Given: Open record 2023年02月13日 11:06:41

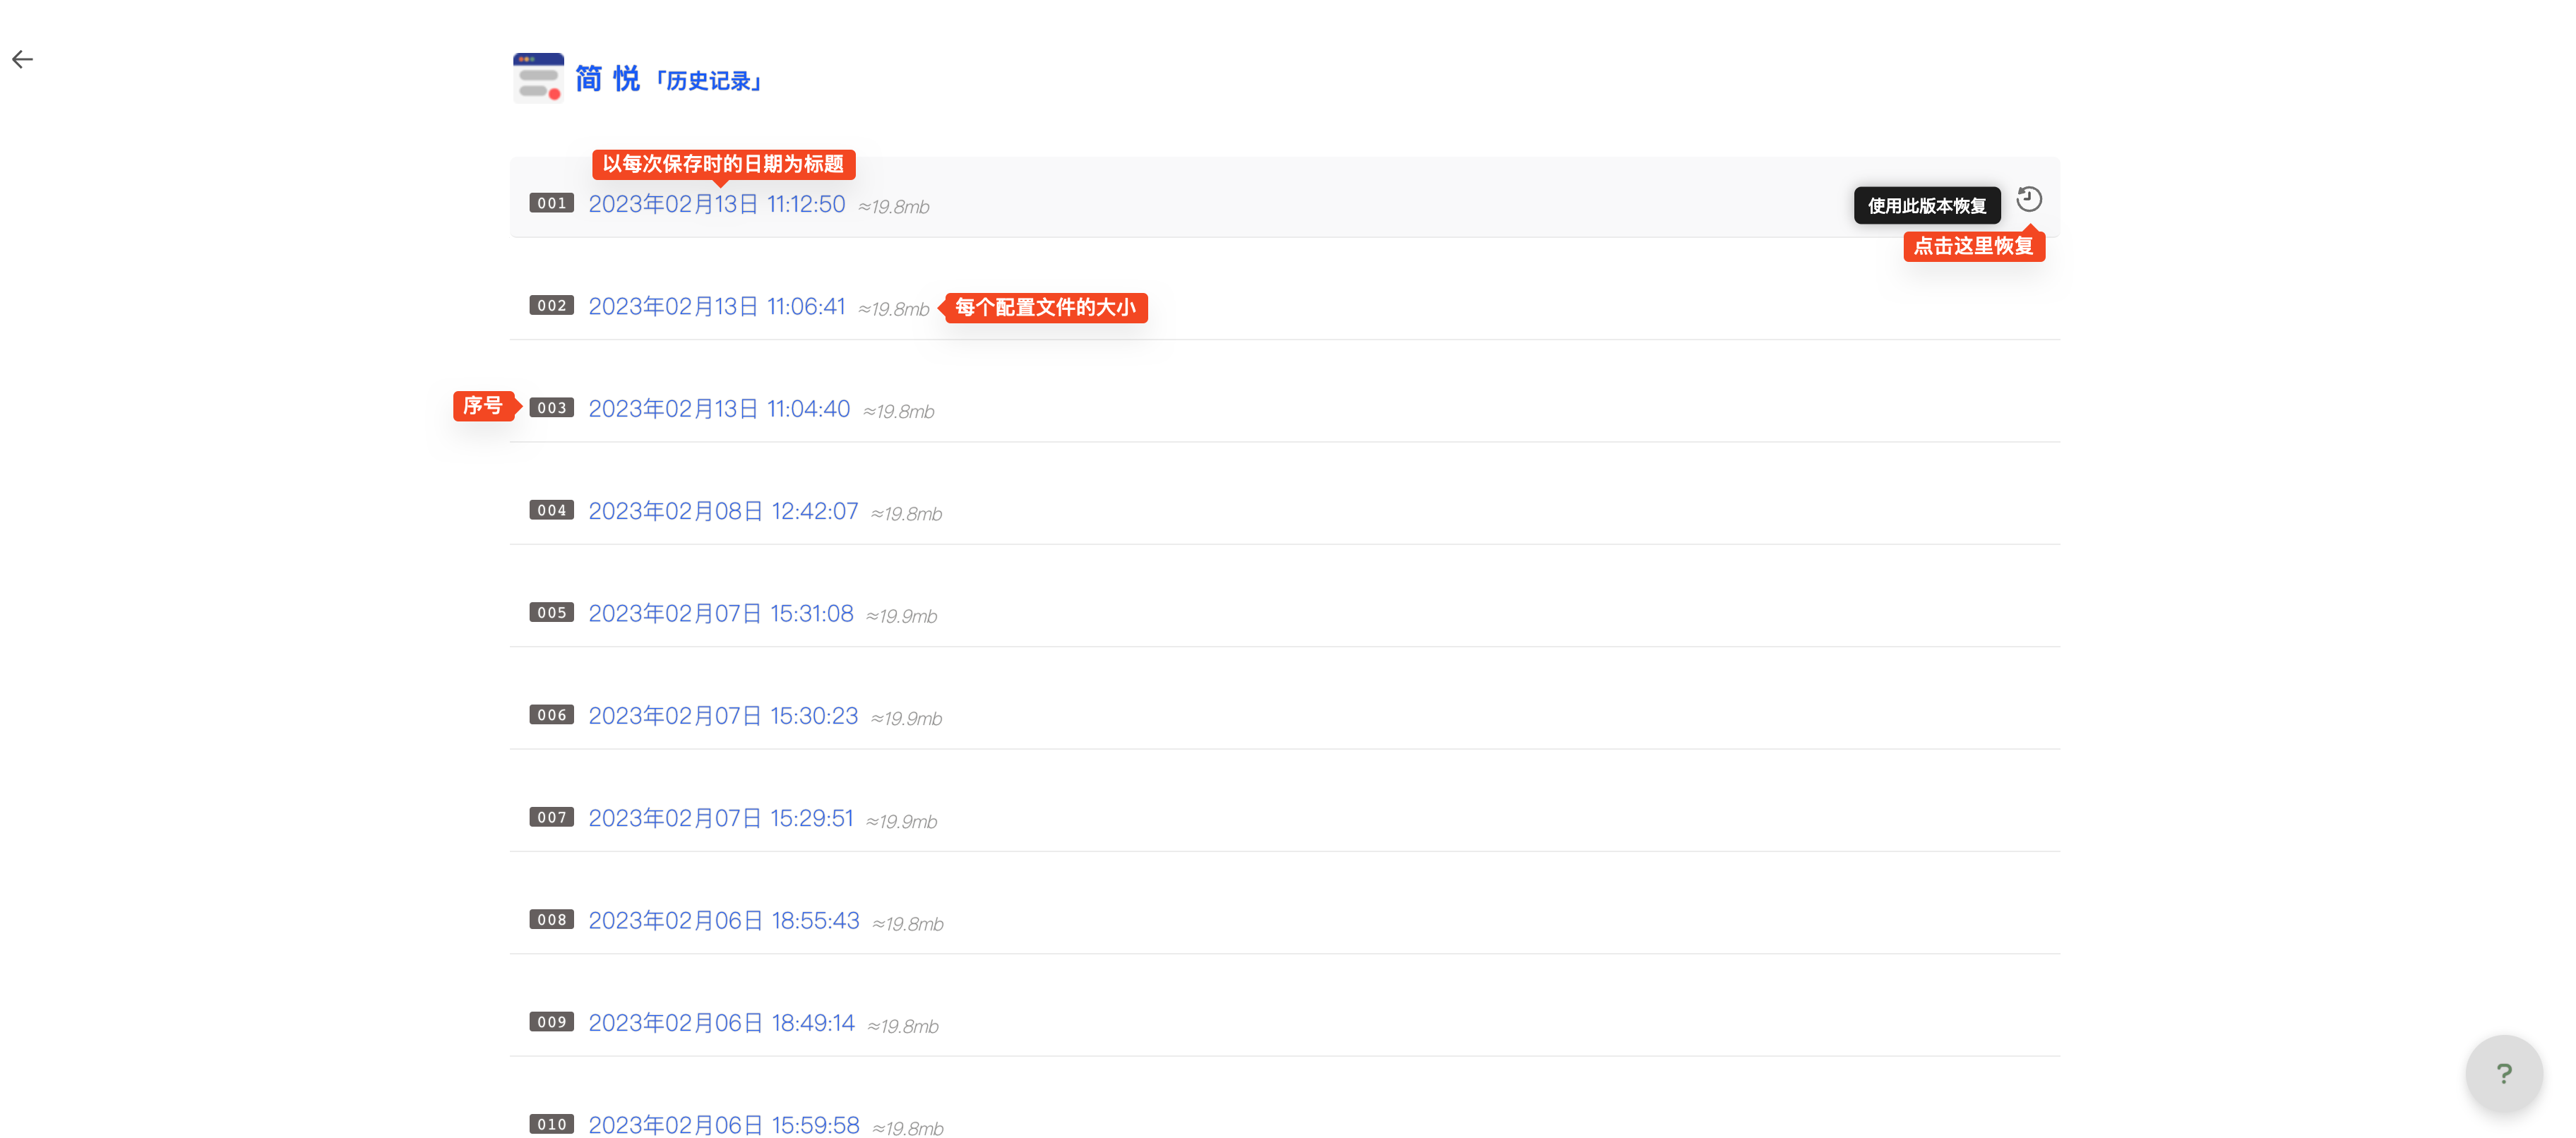Looking at the screenshot, I should [716, 306].
